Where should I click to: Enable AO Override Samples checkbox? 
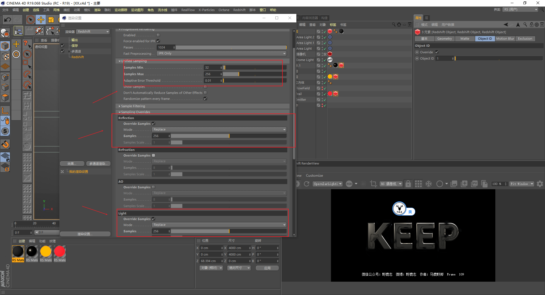154,187
